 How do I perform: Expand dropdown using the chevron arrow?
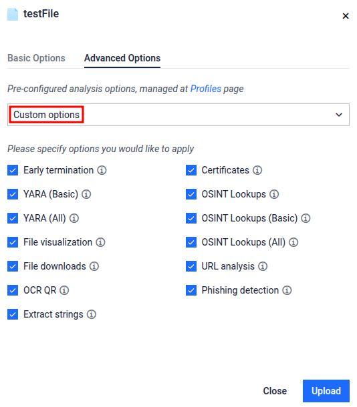[339, 115]
